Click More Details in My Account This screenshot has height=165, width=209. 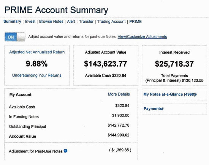pyautogui.click(x=119, y=94)
